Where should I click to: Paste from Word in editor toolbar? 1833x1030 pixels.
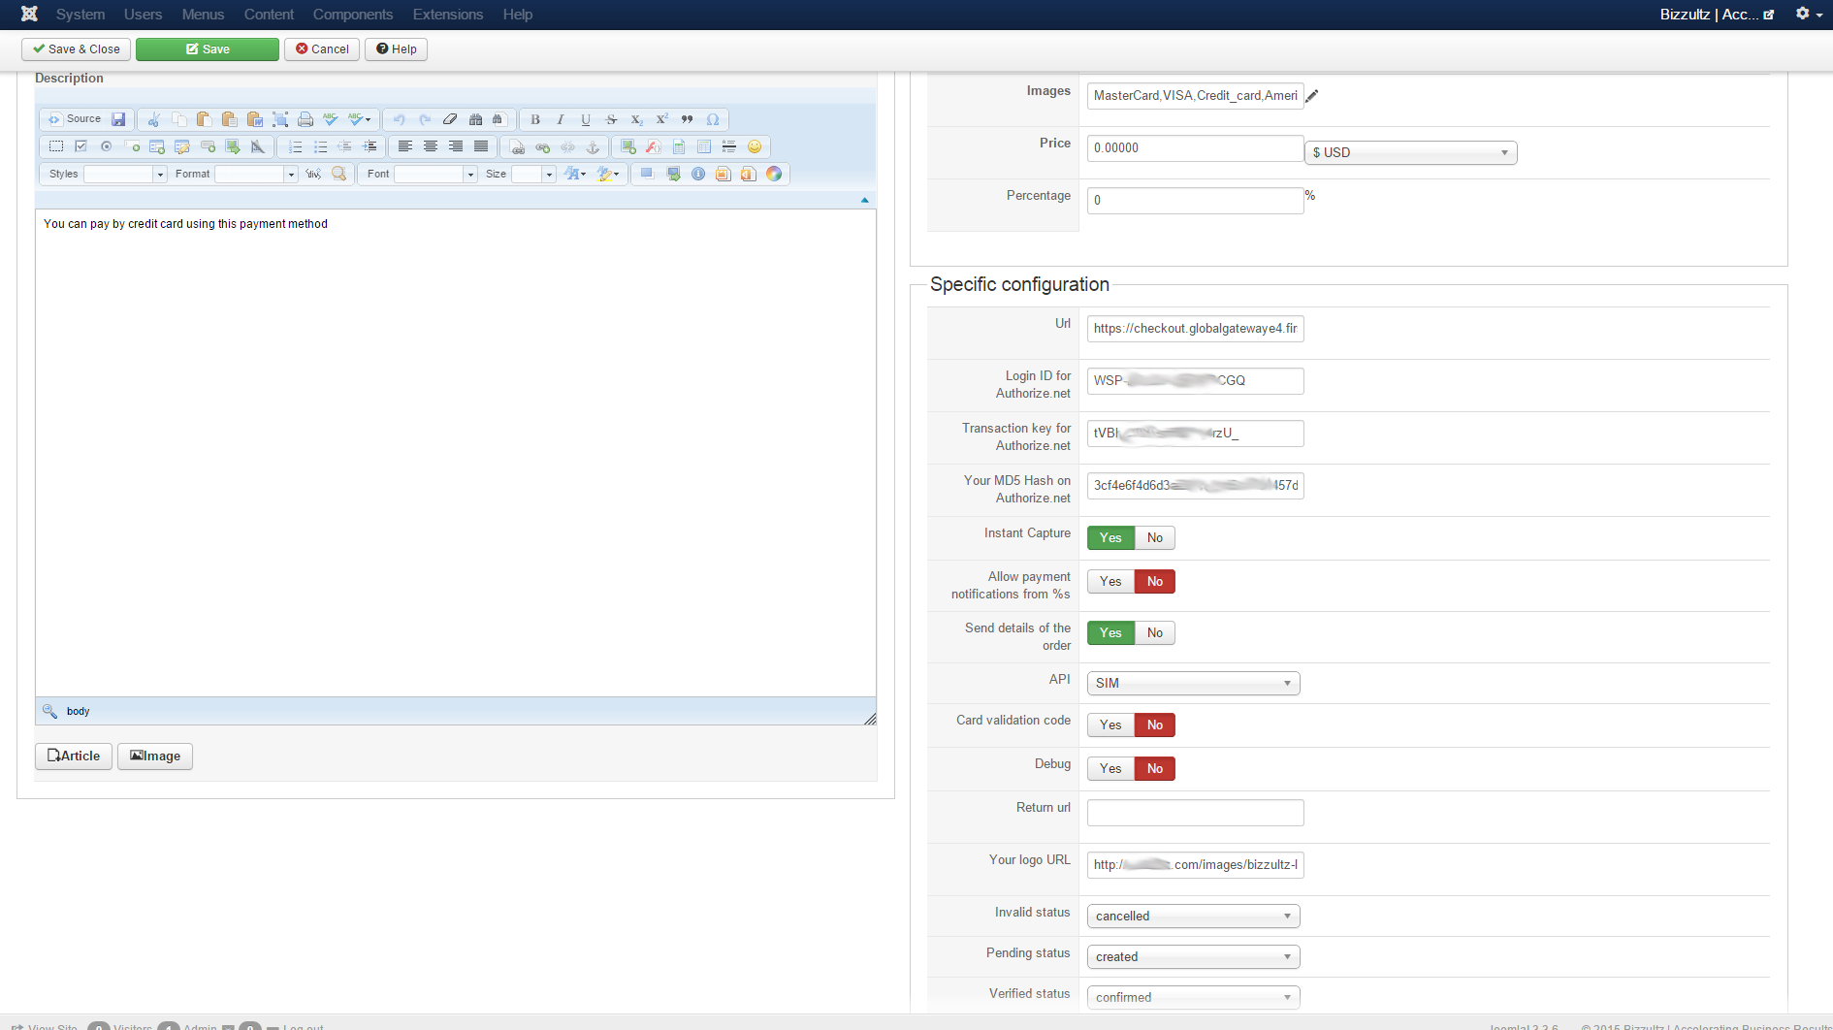[255, 119]
